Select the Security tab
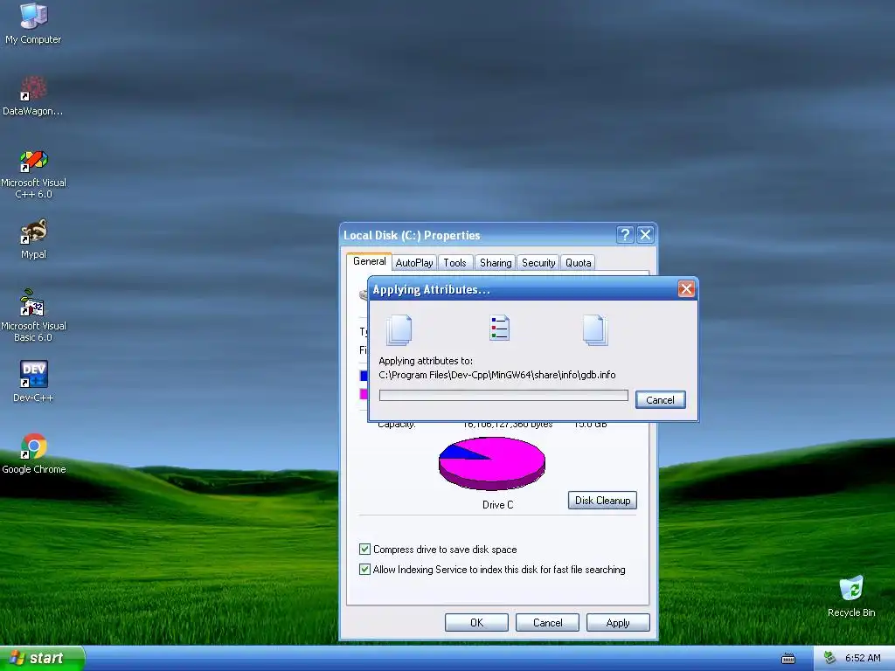The height and width of the screenshot is (671, 895). 538,262
